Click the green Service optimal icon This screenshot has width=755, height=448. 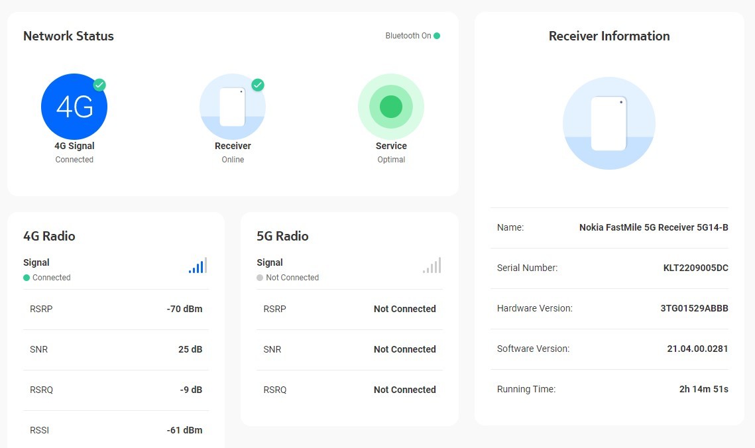click(x=390, y=107)
